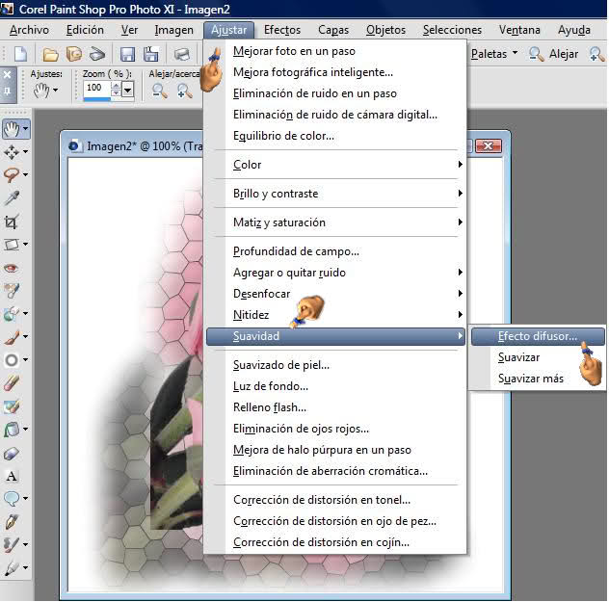
Task: Open the Paletas dropdown
Action: tap(494, 54)
